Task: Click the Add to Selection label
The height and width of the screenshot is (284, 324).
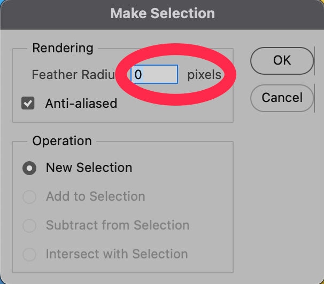Action: [x=95, y=196]
